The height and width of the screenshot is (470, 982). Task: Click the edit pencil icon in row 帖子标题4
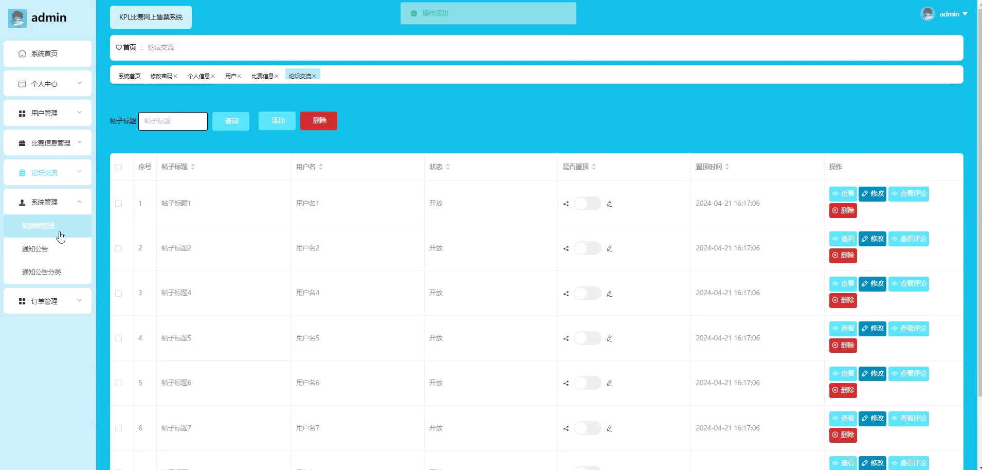click(609, 294)
